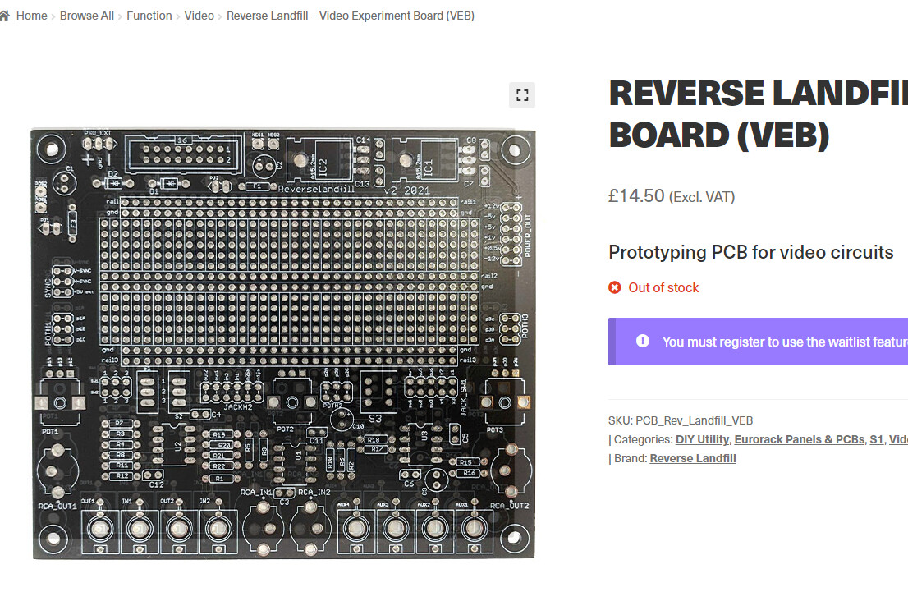Click the red out of stock icon

[615, 288]
